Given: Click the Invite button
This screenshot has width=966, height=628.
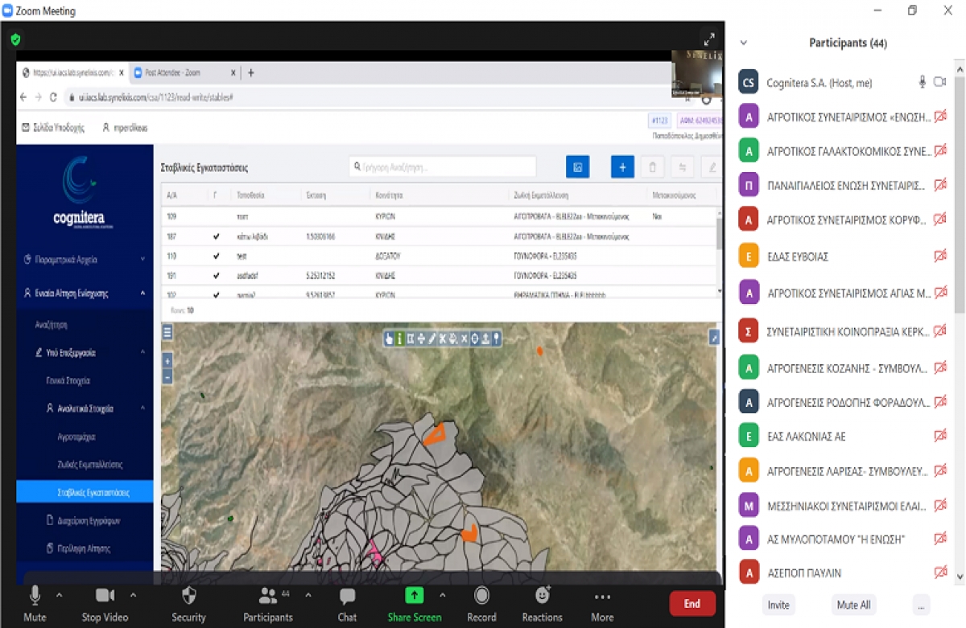Looking at the screenshot, I should tap(778, 605).
